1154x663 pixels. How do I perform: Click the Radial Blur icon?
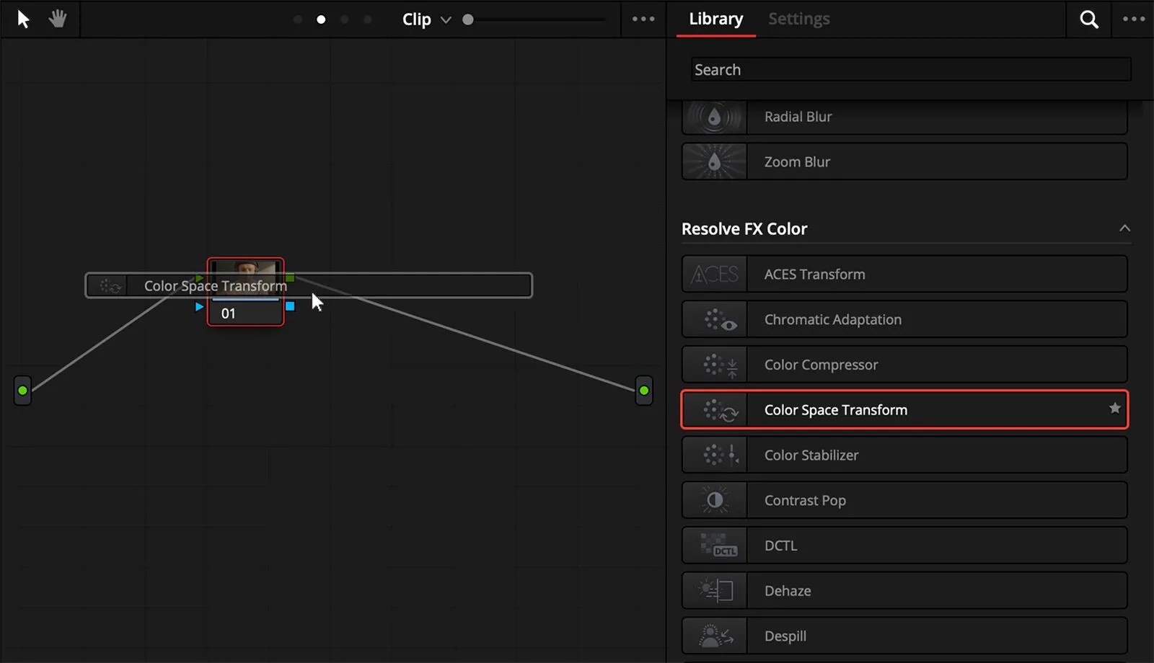point(714,117)
